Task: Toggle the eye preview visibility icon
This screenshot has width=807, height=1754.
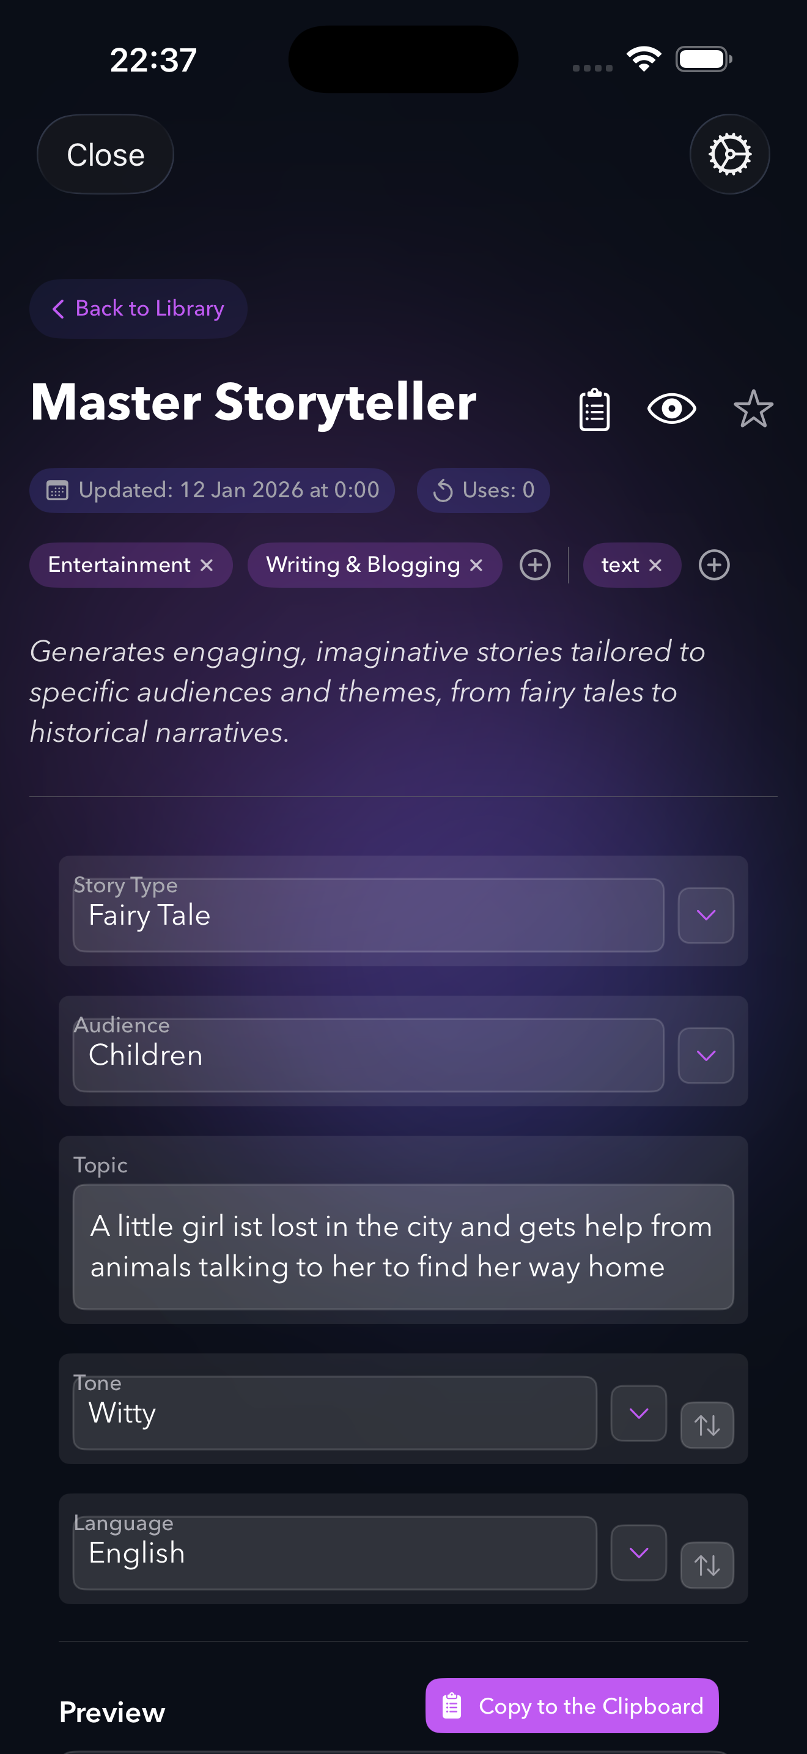Action: pyautogui.click(x=671, y=409)
